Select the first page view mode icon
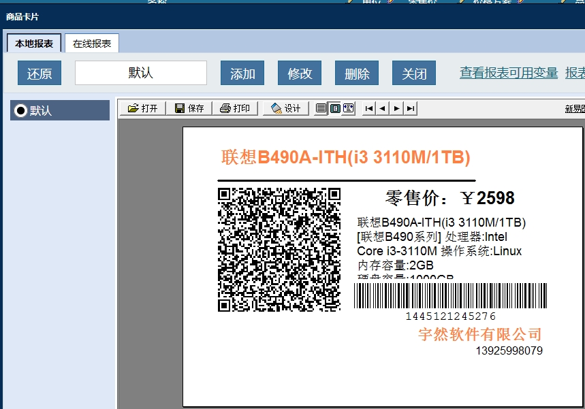 pyautogui.click(x=321, y=108)
